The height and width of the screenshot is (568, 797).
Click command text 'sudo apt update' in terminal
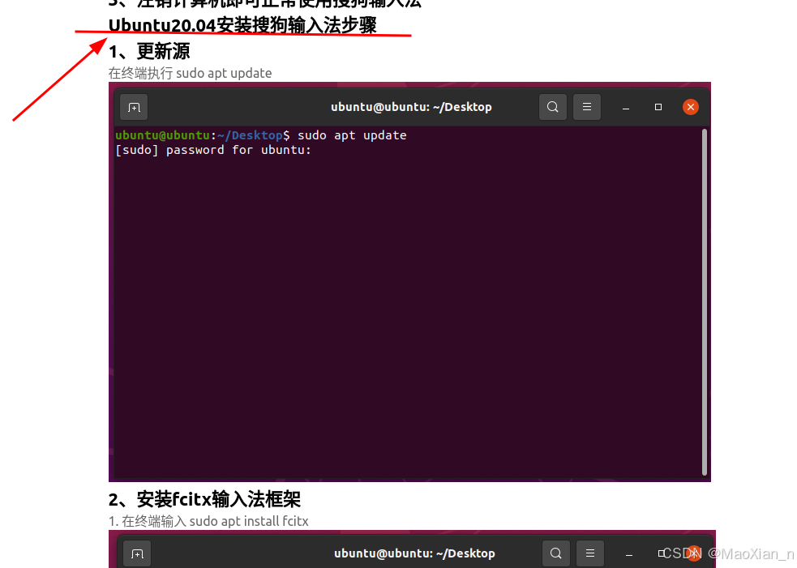coord(352,135)
